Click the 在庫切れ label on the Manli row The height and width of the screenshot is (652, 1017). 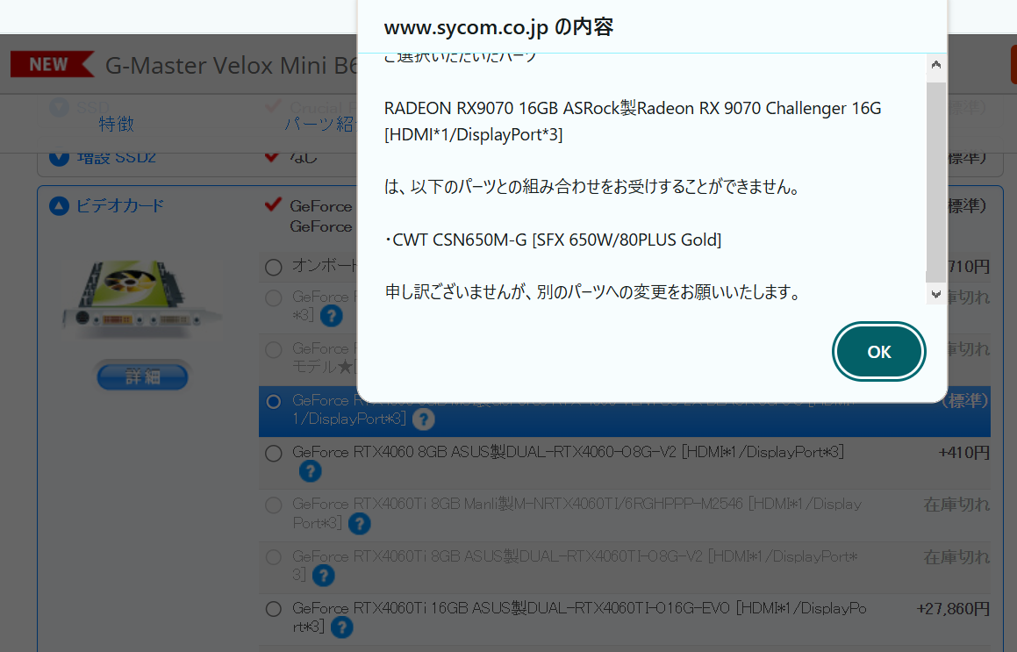point(956,504)
